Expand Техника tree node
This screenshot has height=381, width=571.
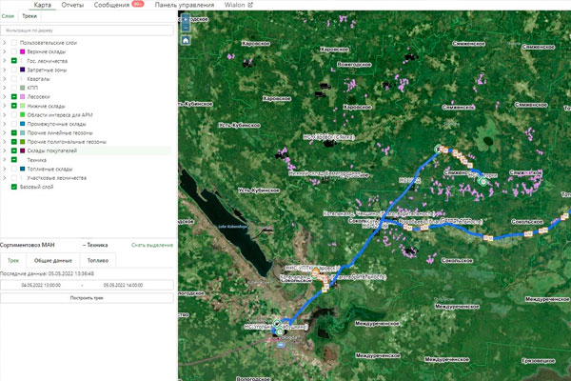(5, 160)
